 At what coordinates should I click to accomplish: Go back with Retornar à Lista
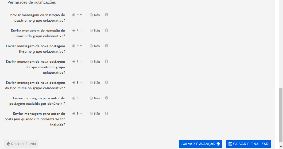tap(21, 144)
